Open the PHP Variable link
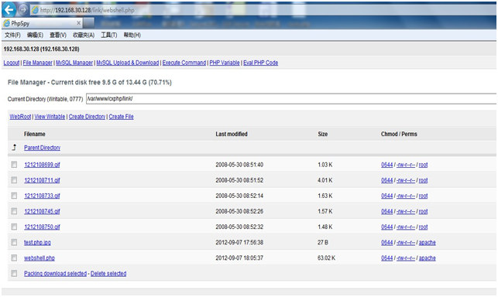This screenshot has width=498, height=297. pos(225,63)
